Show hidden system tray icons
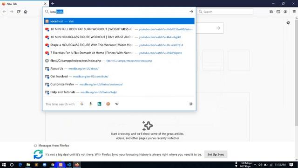This screenshot has width=298, height=168. click(x=255, y=165)
